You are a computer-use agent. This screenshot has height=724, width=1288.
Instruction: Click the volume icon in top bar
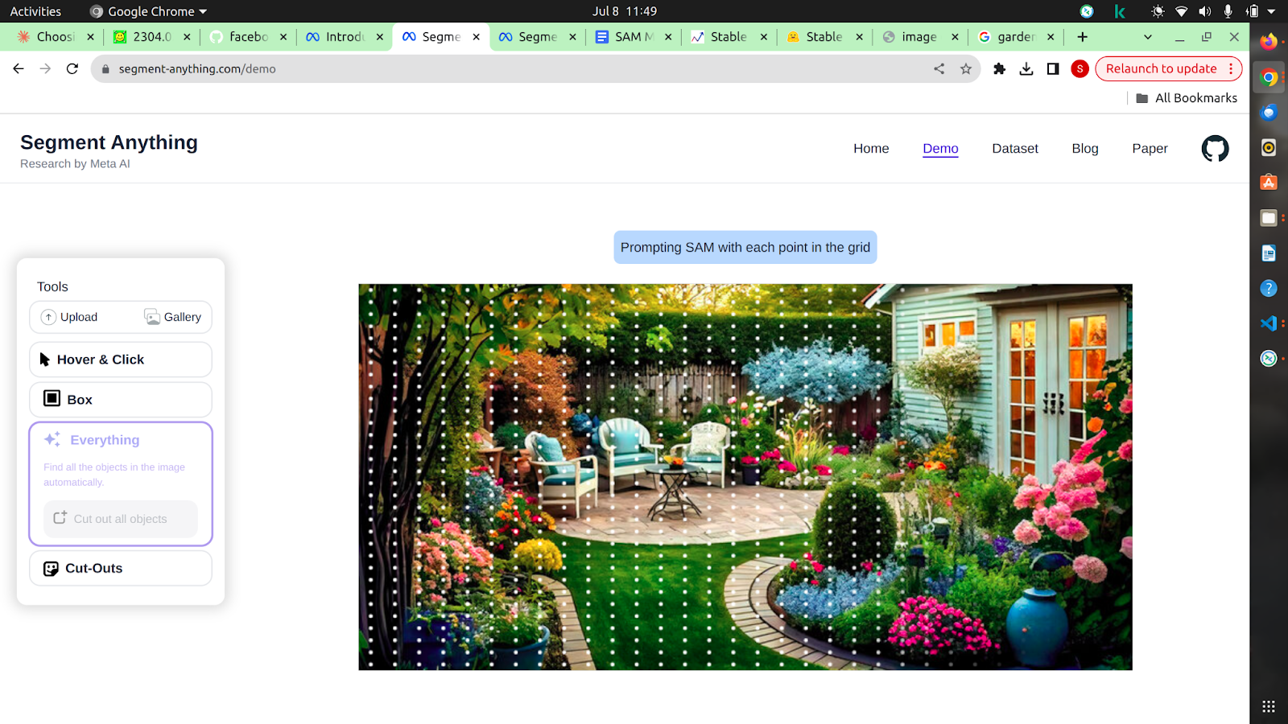[x=1205, y=11]
